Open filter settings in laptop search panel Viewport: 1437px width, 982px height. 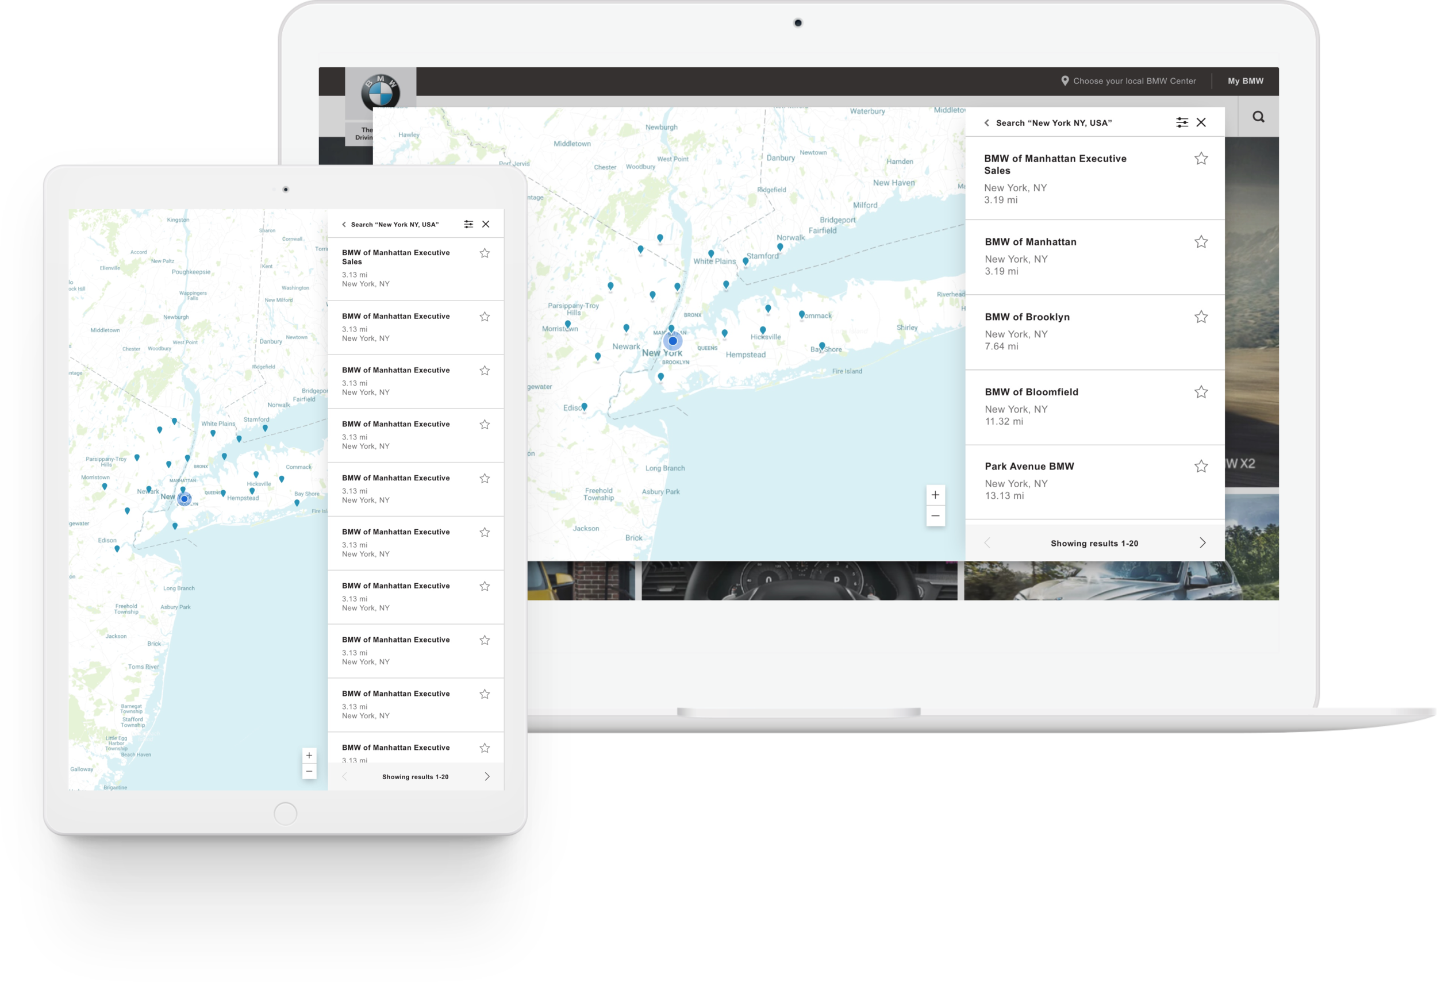1182,122
